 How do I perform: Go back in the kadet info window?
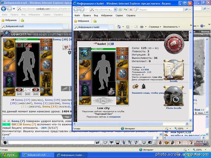pos(76,9)
